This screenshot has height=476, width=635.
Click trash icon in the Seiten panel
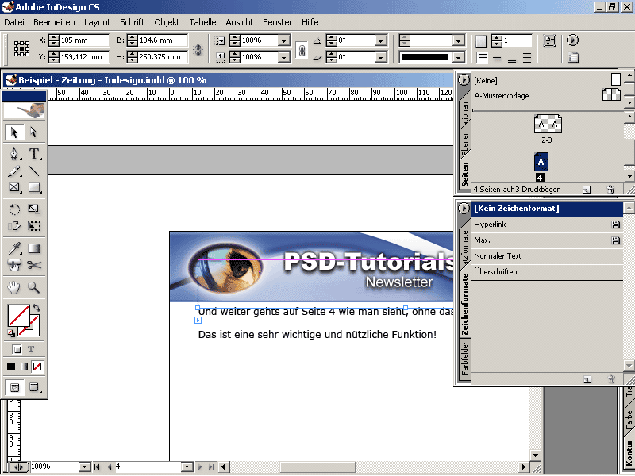click(610, 190)
